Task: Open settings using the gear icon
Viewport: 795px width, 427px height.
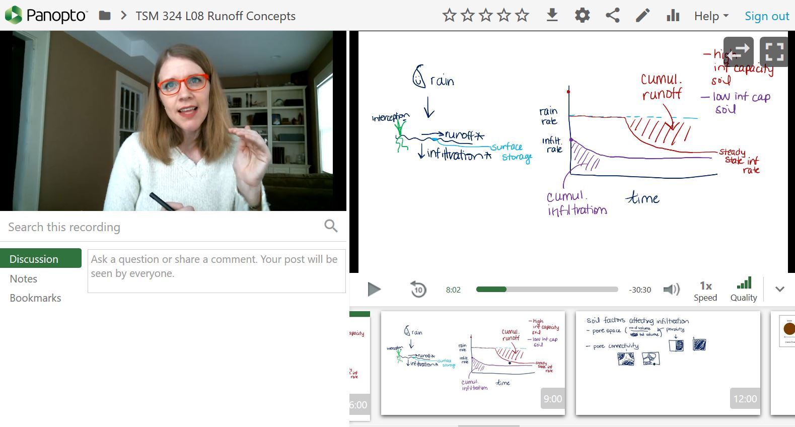Action: coord(582,16)
